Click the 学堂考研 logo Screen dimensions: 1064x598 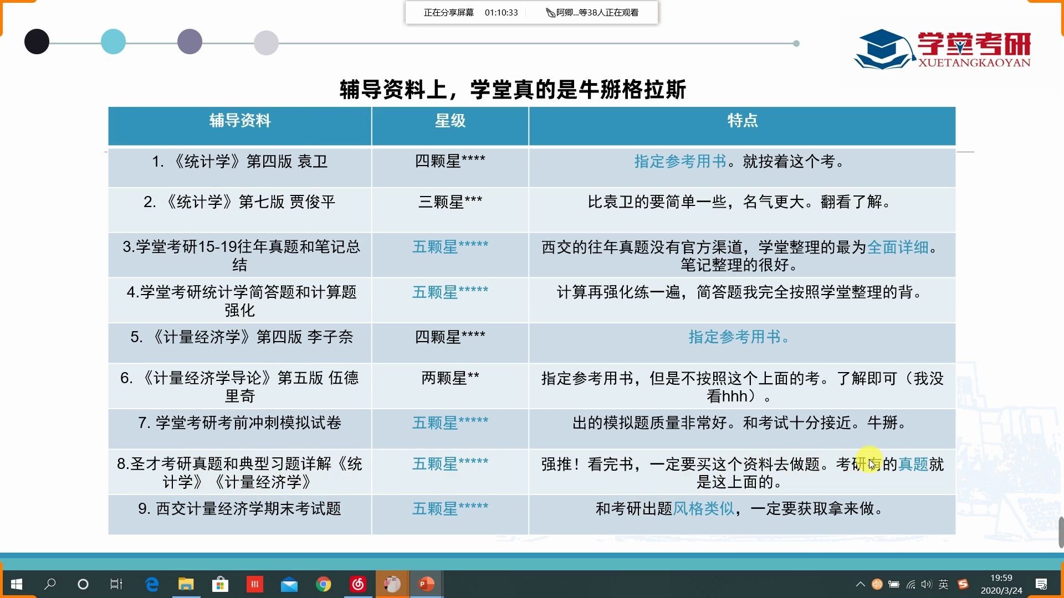[942, 49]
